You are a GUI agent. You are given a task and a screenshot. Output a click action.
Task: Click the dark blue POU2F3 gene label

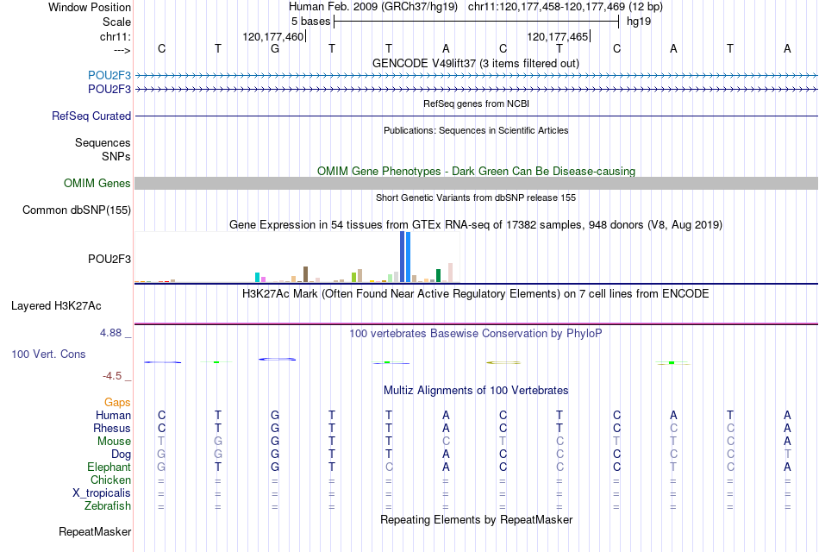(x=109, y=90)
